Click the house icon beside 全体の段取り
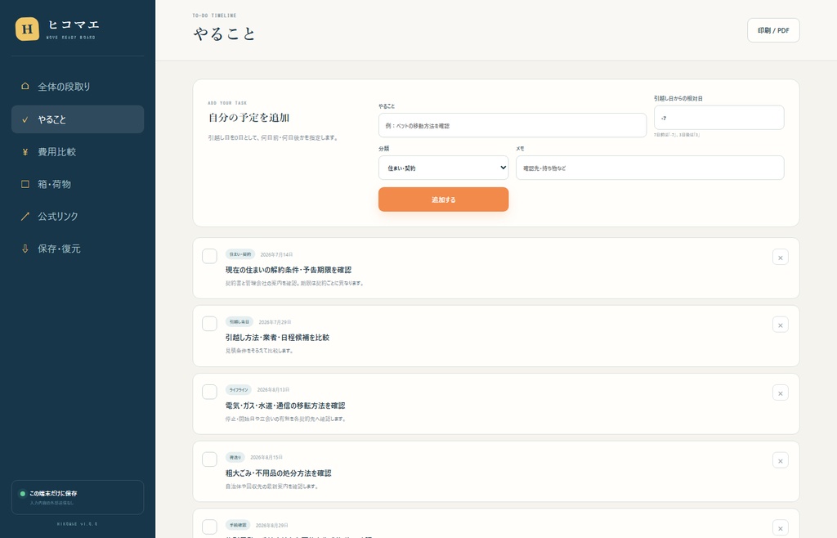 tap(25, 86)
